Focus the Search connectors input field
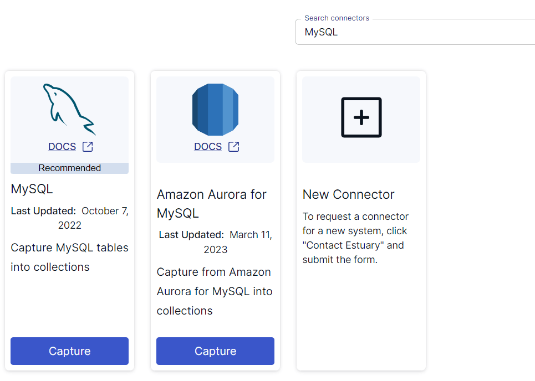This screenshot has width=535, height=381. click(416, 33)
